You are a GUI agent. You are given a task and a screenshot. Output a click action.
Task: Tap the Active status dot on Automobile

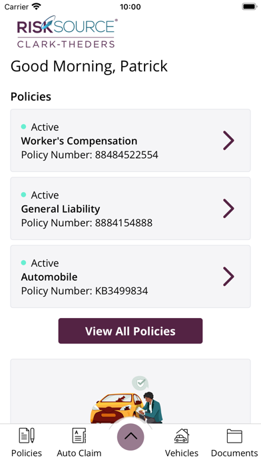[24, 263]
